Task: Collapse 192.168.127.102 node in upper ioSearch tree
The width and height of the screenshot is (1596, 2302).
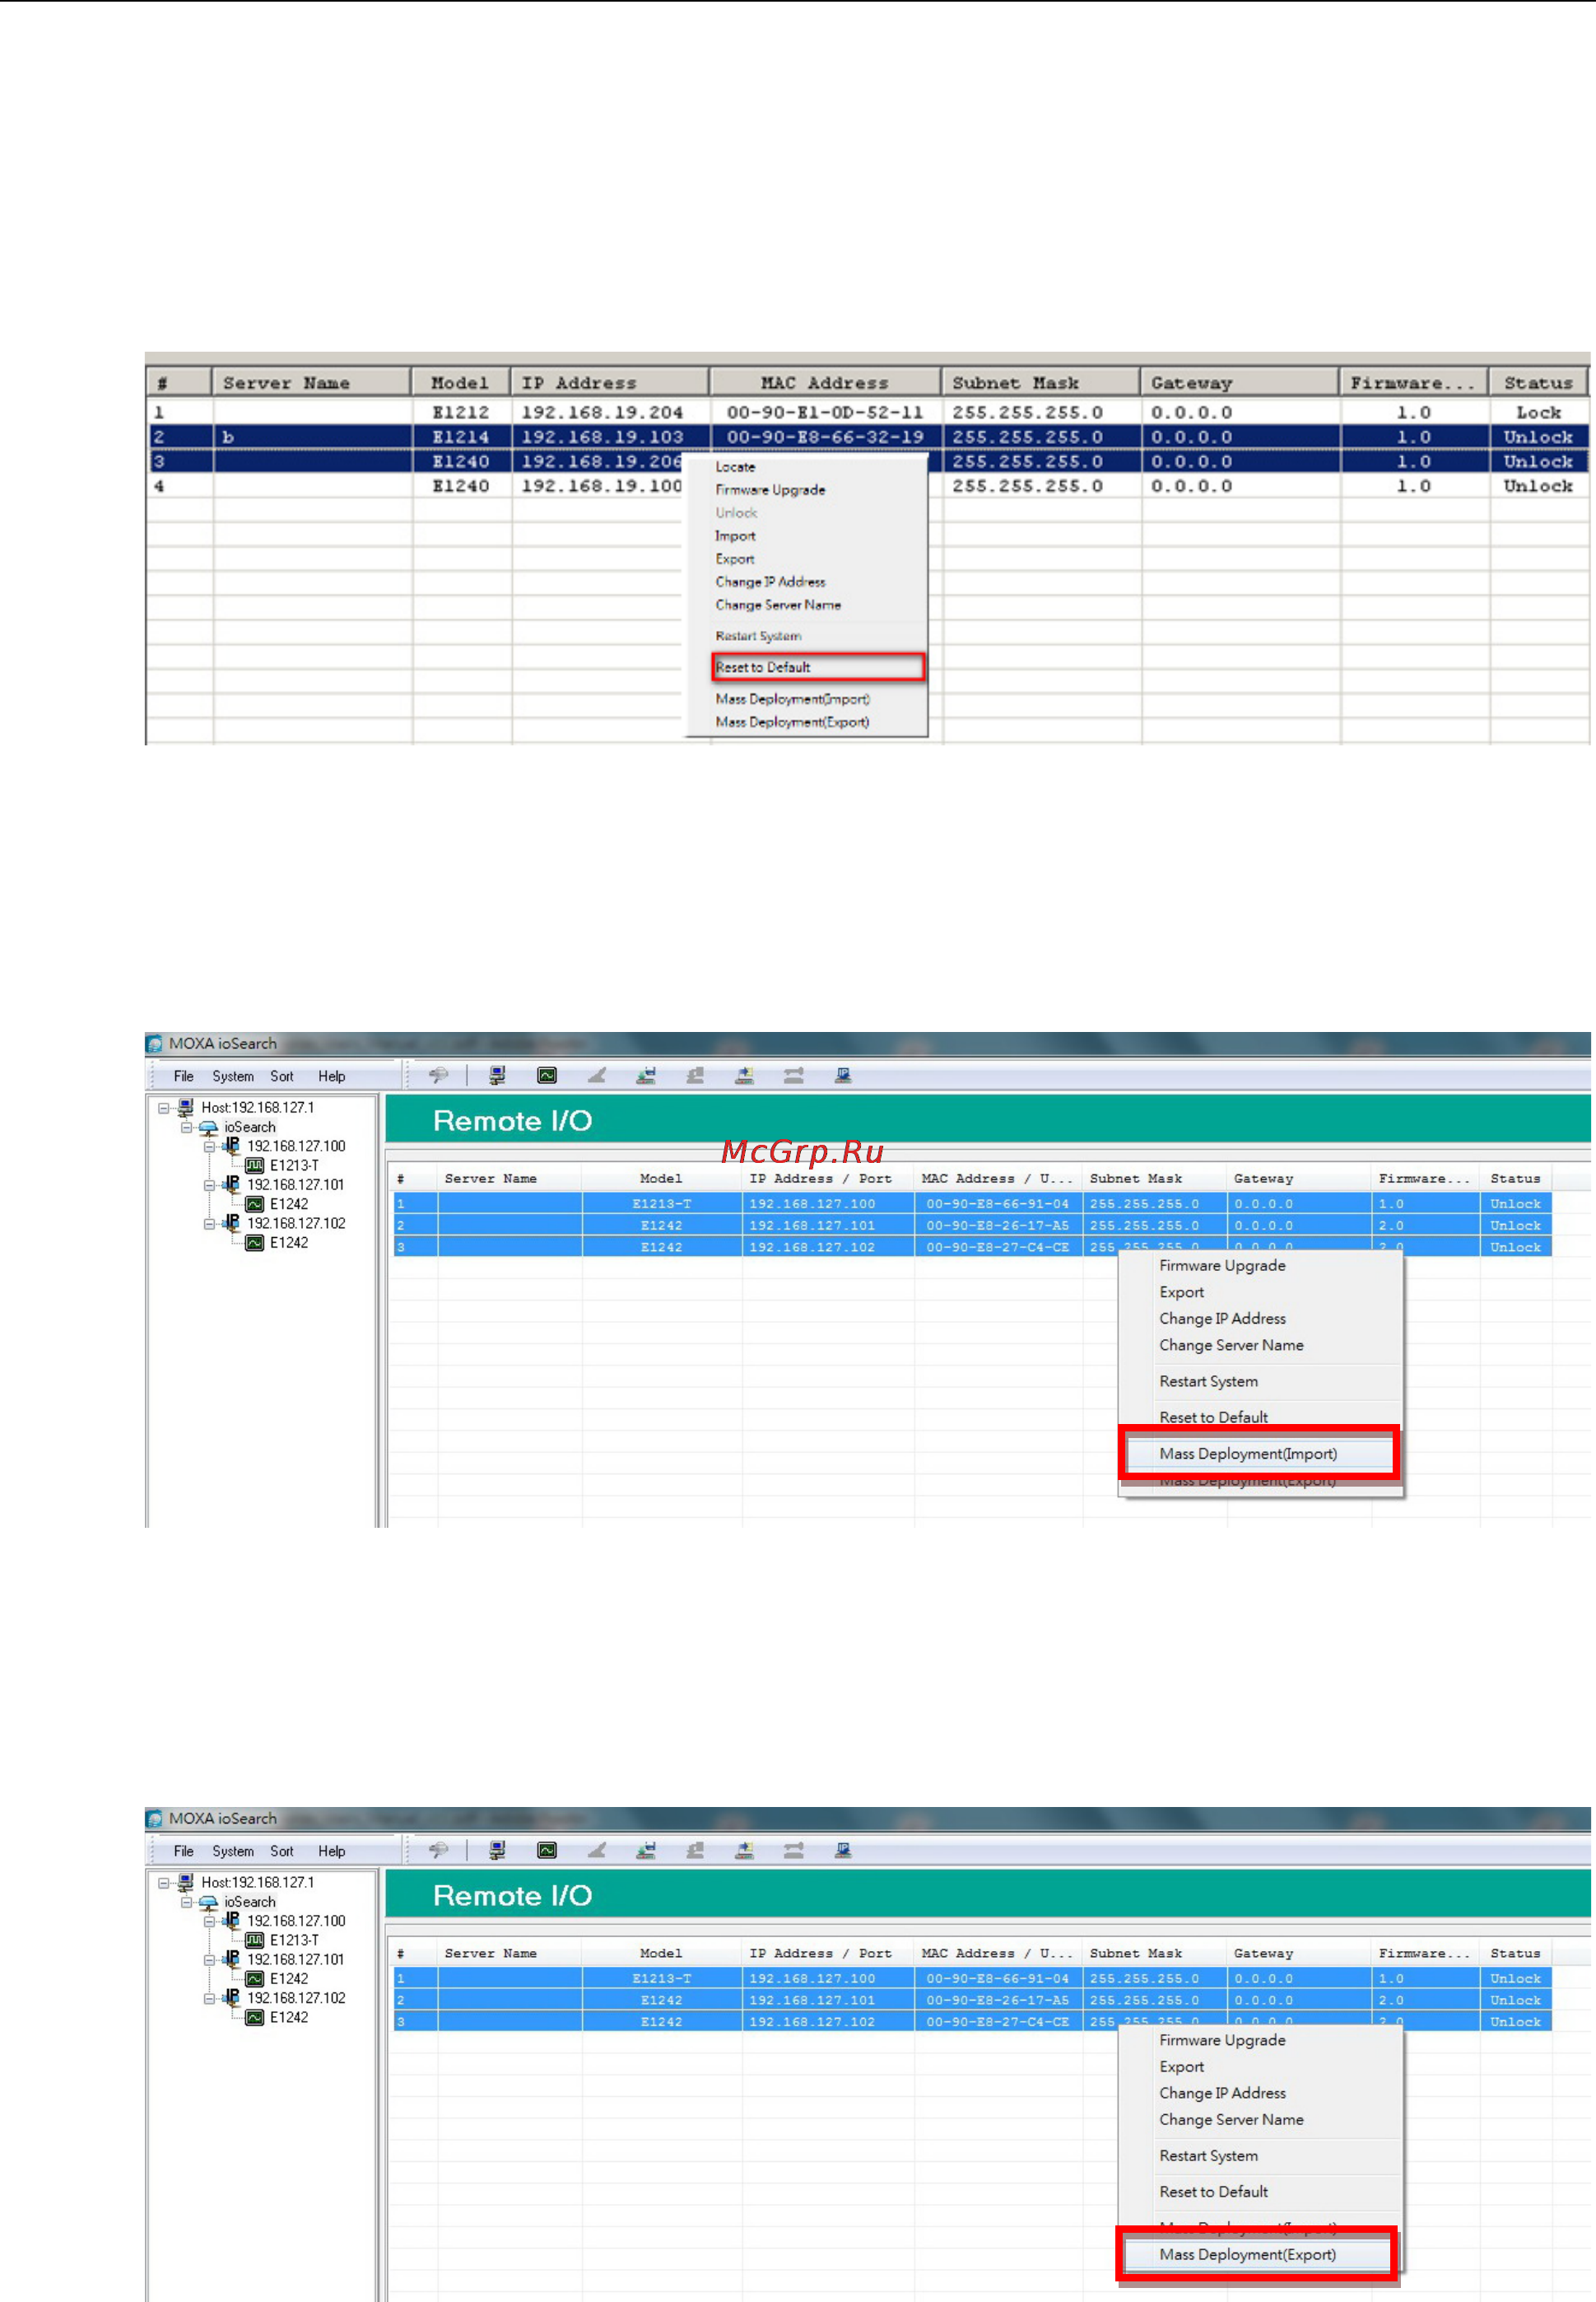Action: [209, 1224]
